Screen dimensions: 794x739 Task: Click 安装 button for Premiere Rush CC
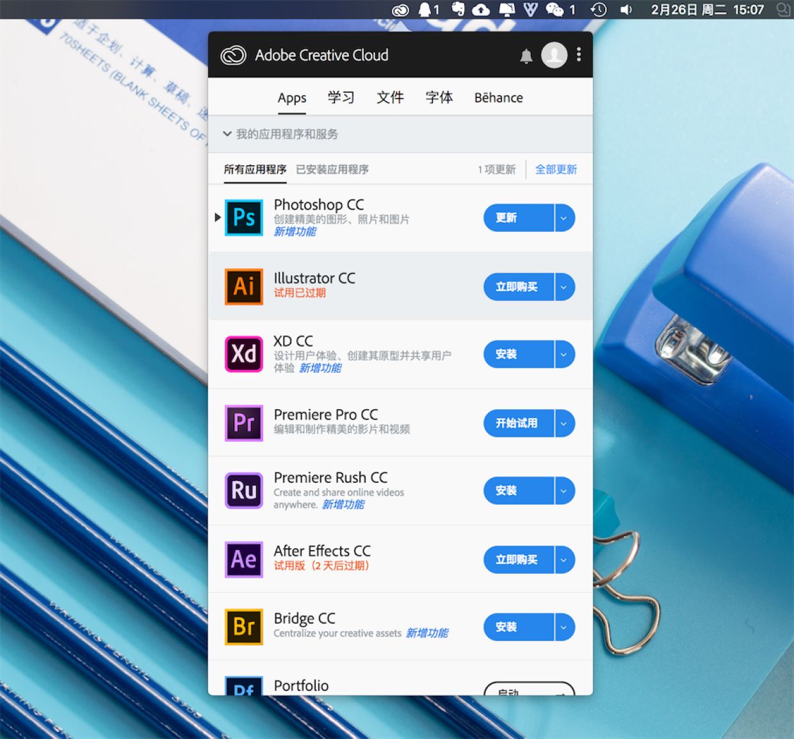pyautogui.click(x=519, y=491)
